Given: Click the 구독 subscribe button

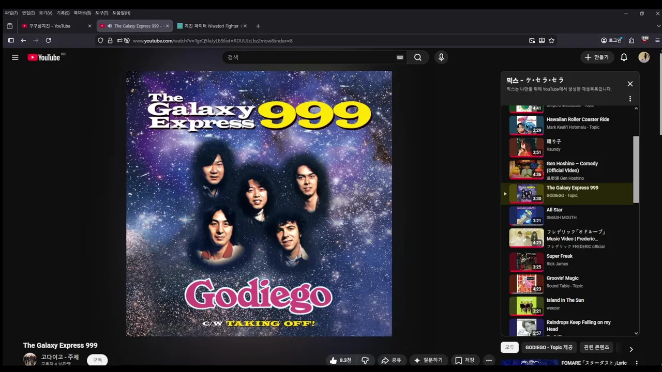Looking at the screenshot, I should (97, 360).
